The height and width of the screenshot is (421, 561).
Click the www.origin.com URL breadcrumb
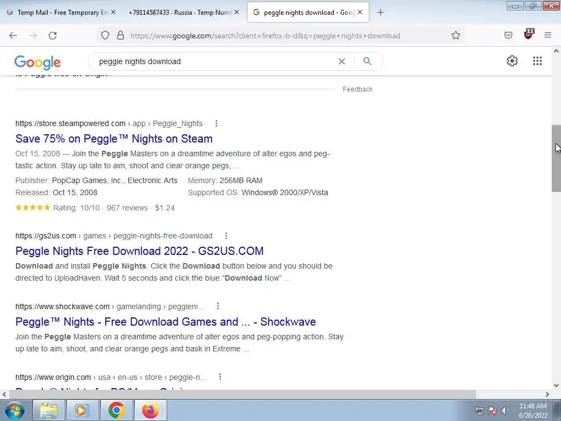tap(111, 377)
